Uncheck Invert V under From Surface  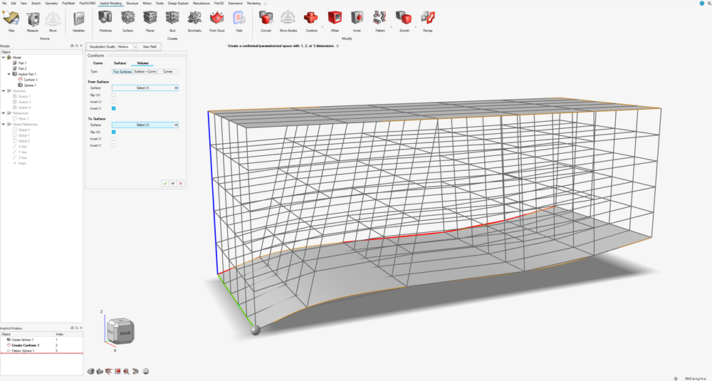coord(113,108)
